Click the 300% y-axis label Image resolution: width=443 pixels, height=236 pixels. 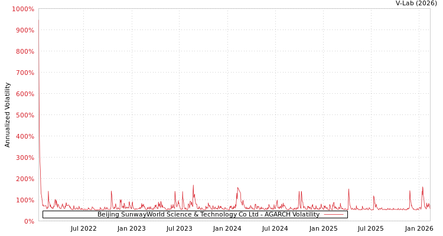25,158
